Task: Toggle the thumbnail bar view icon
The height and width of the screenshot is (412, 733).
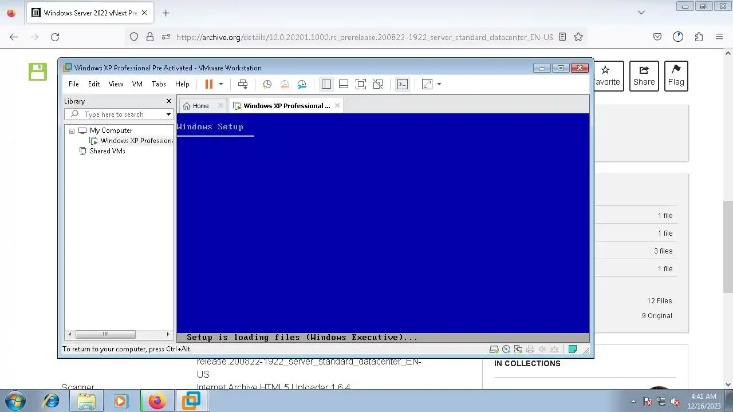Action: (x=344, y=84)
